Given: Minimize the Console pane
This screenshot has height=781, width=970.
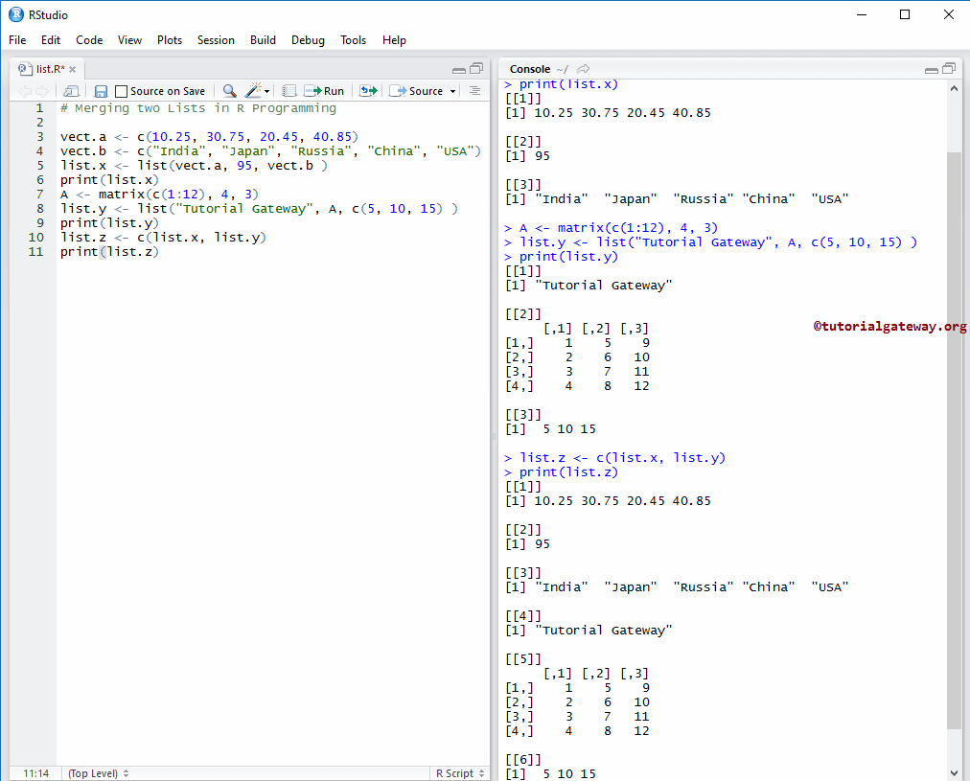Looking at the screenshot, I should tap(931, 69).
